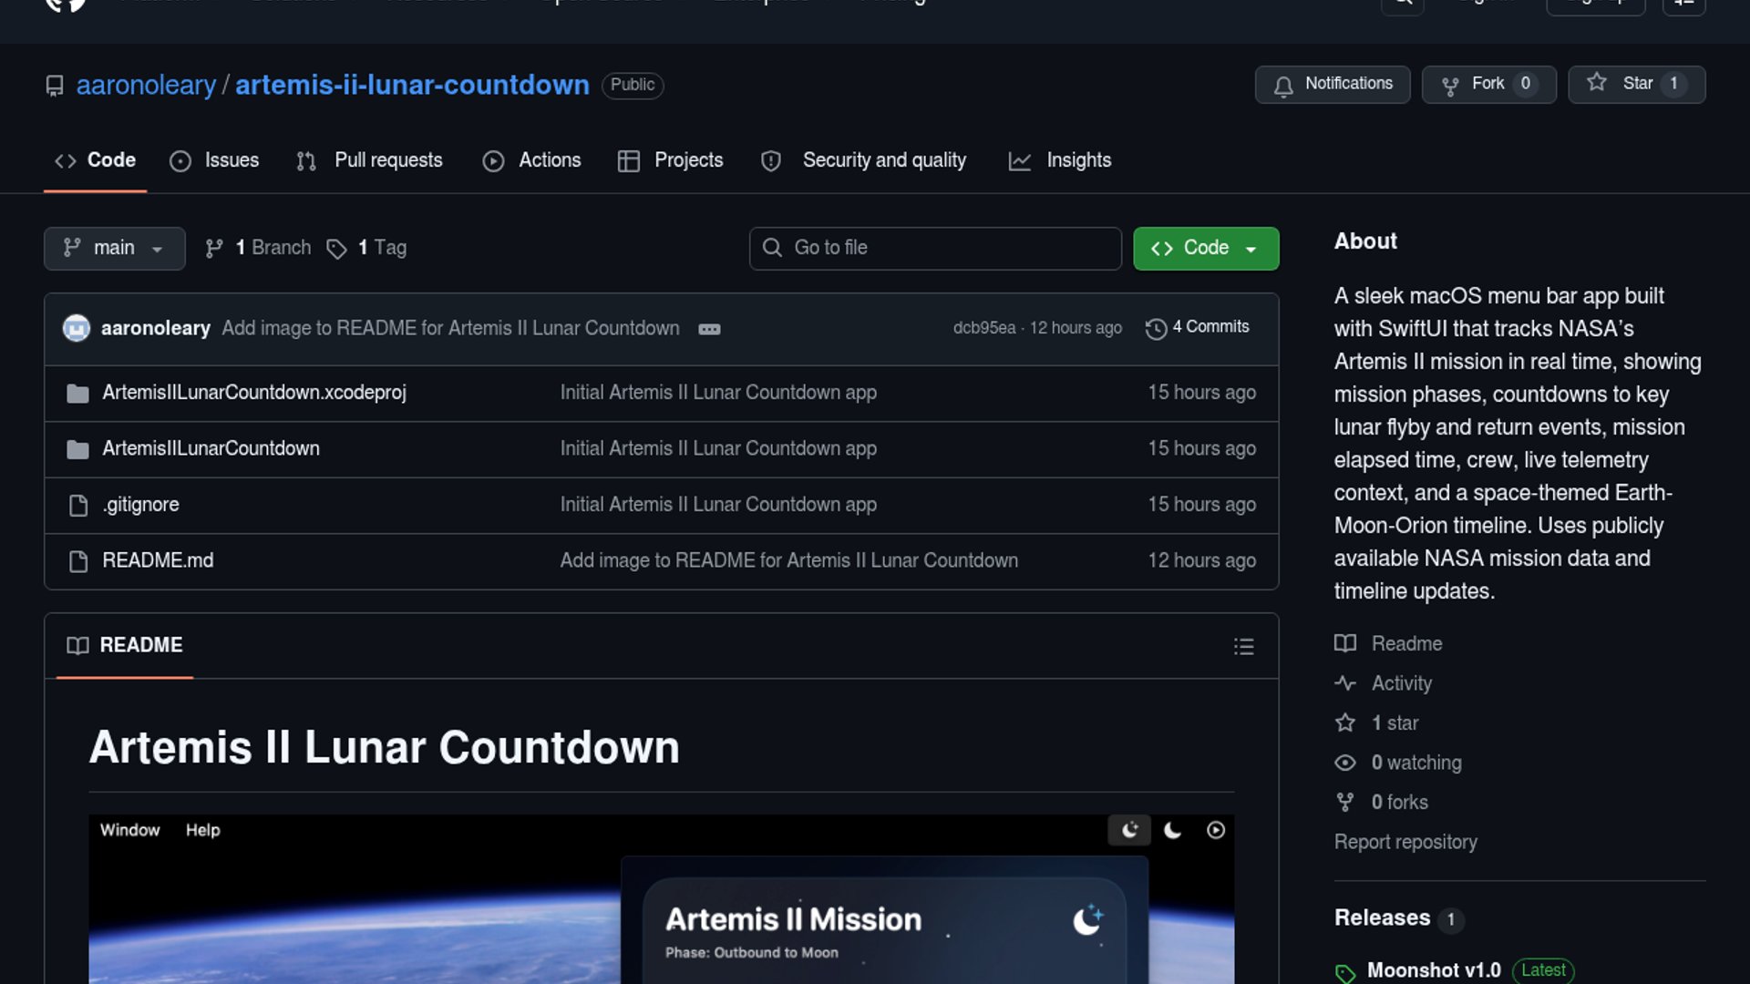Image resolution: width=1750 pixels, height=984 pixels.
Task: Click the commit history clock icon
Action: (1156, 329)
